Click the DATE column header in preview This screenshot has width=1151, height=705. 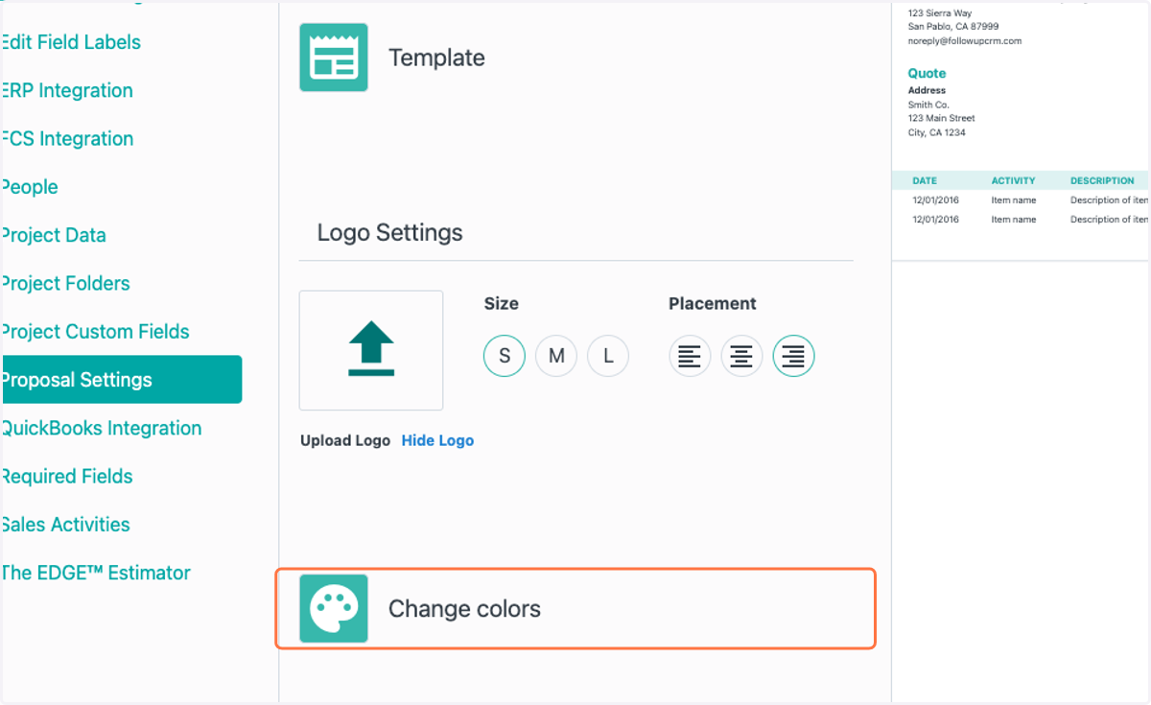(x=925, y=180)
